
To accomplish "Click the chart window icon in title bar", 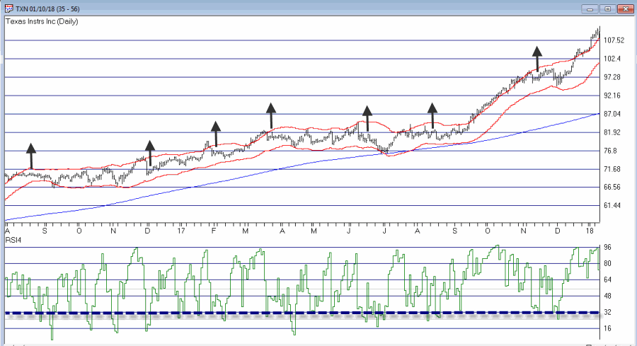I will (9, 8).
